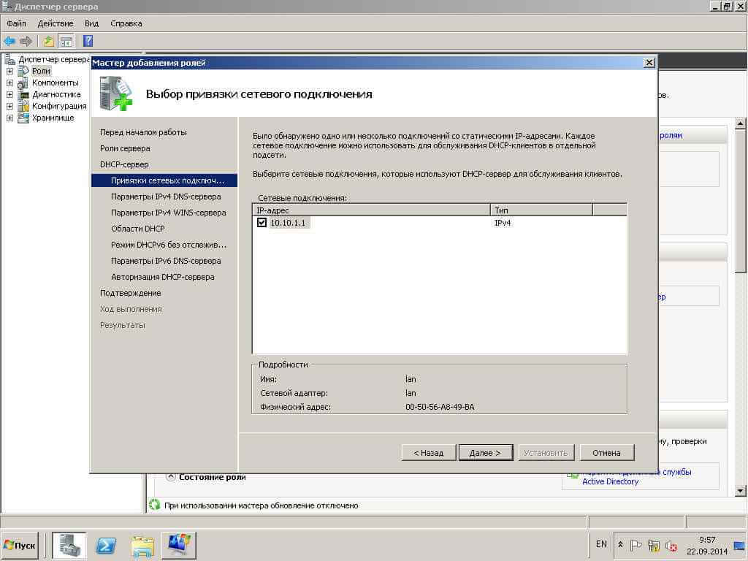This screenshot has height=561, width=748.
Task: Click the scroll up arrow of main window
Action: (x=740, y=123)
